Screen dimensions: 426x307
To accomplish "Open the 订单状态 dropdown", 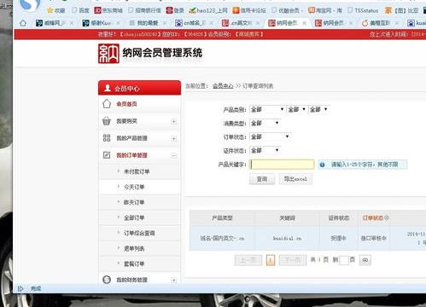I will click(x=270, y=136).
